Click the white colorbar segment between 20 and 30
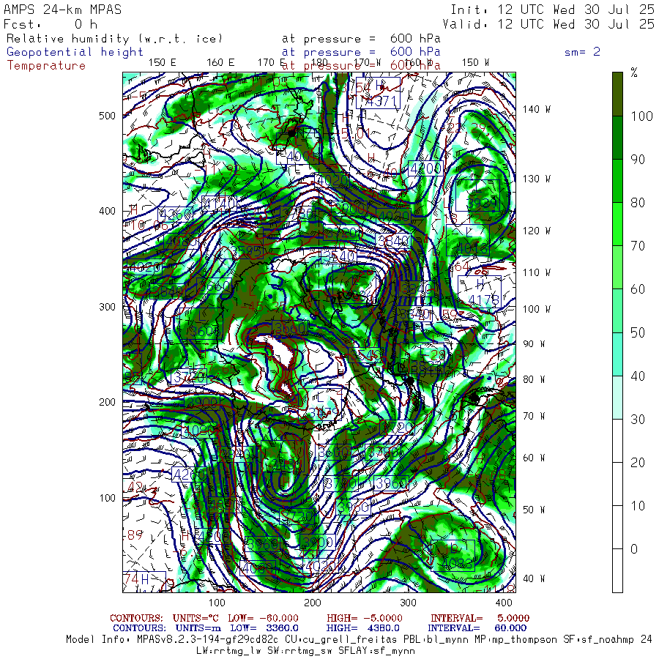The image size is (659, 659). tap(617, 441)
